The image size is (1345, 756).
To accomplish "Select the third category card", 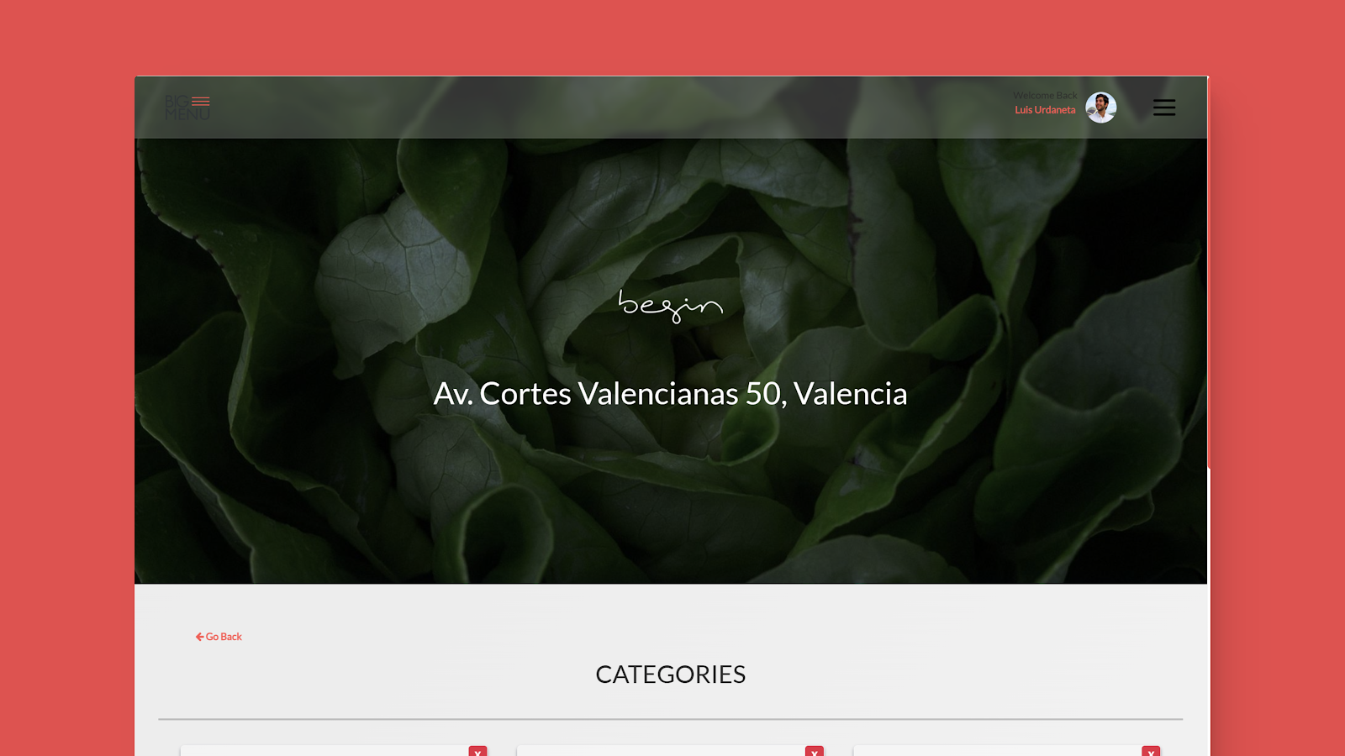I will pyautogui.click(x=1006, y=751).
